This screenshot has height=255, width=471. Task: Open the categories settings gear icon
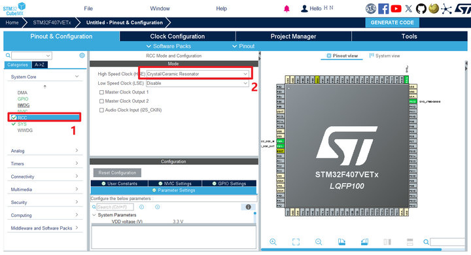82,56
